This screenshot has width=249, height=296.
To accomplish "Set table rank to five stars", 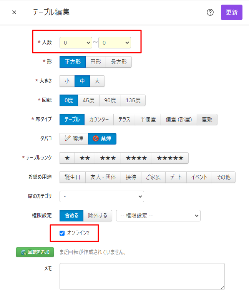I will (x=170, y=158).
